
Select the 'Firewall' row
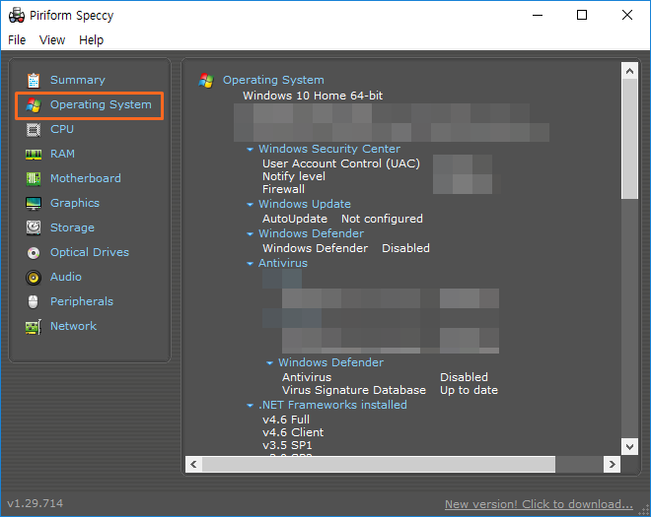click(283, 189)
